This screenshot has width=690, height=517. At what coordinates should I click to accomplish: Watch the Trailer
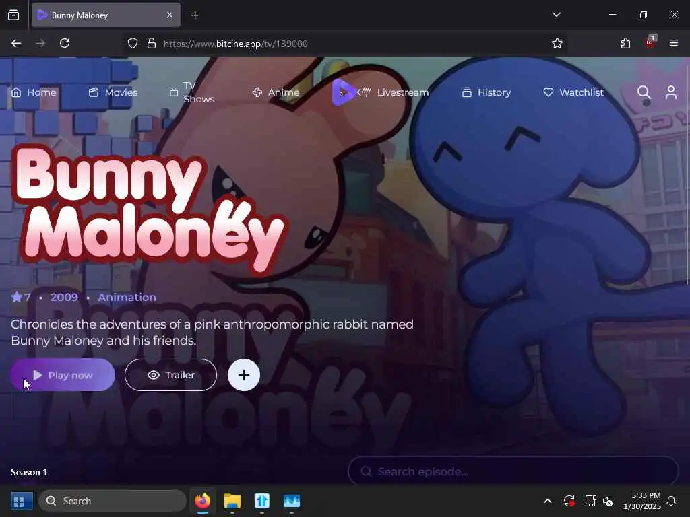click(x=170, y=375)
